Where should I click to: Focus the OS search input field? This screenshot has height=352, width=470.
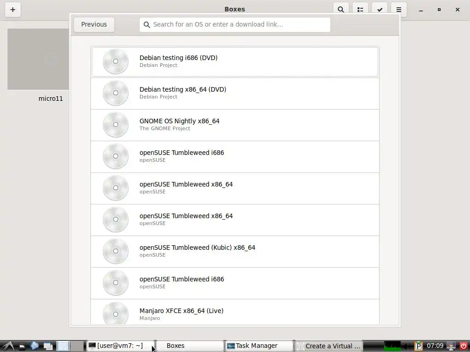(x=235, y=24)
